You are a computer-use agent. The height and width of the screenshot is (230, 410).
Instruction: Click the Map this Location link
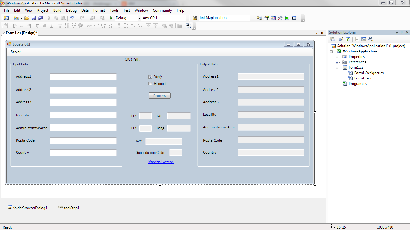pos(161,162)
